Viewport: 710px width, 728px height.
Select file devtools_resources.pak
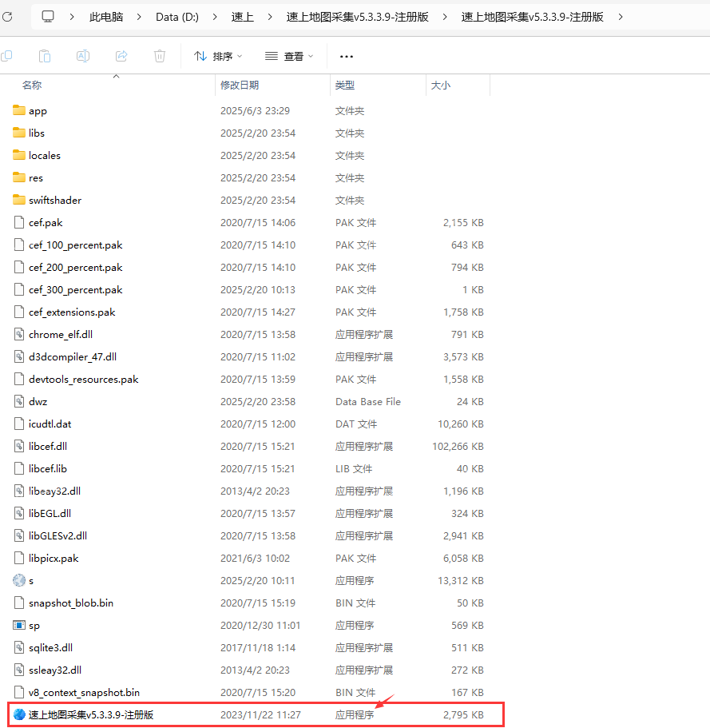point(84,380)
